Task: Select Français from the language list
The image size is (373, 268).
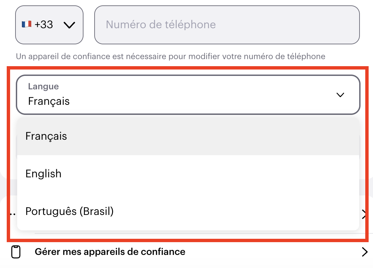Action: [46, 136]
